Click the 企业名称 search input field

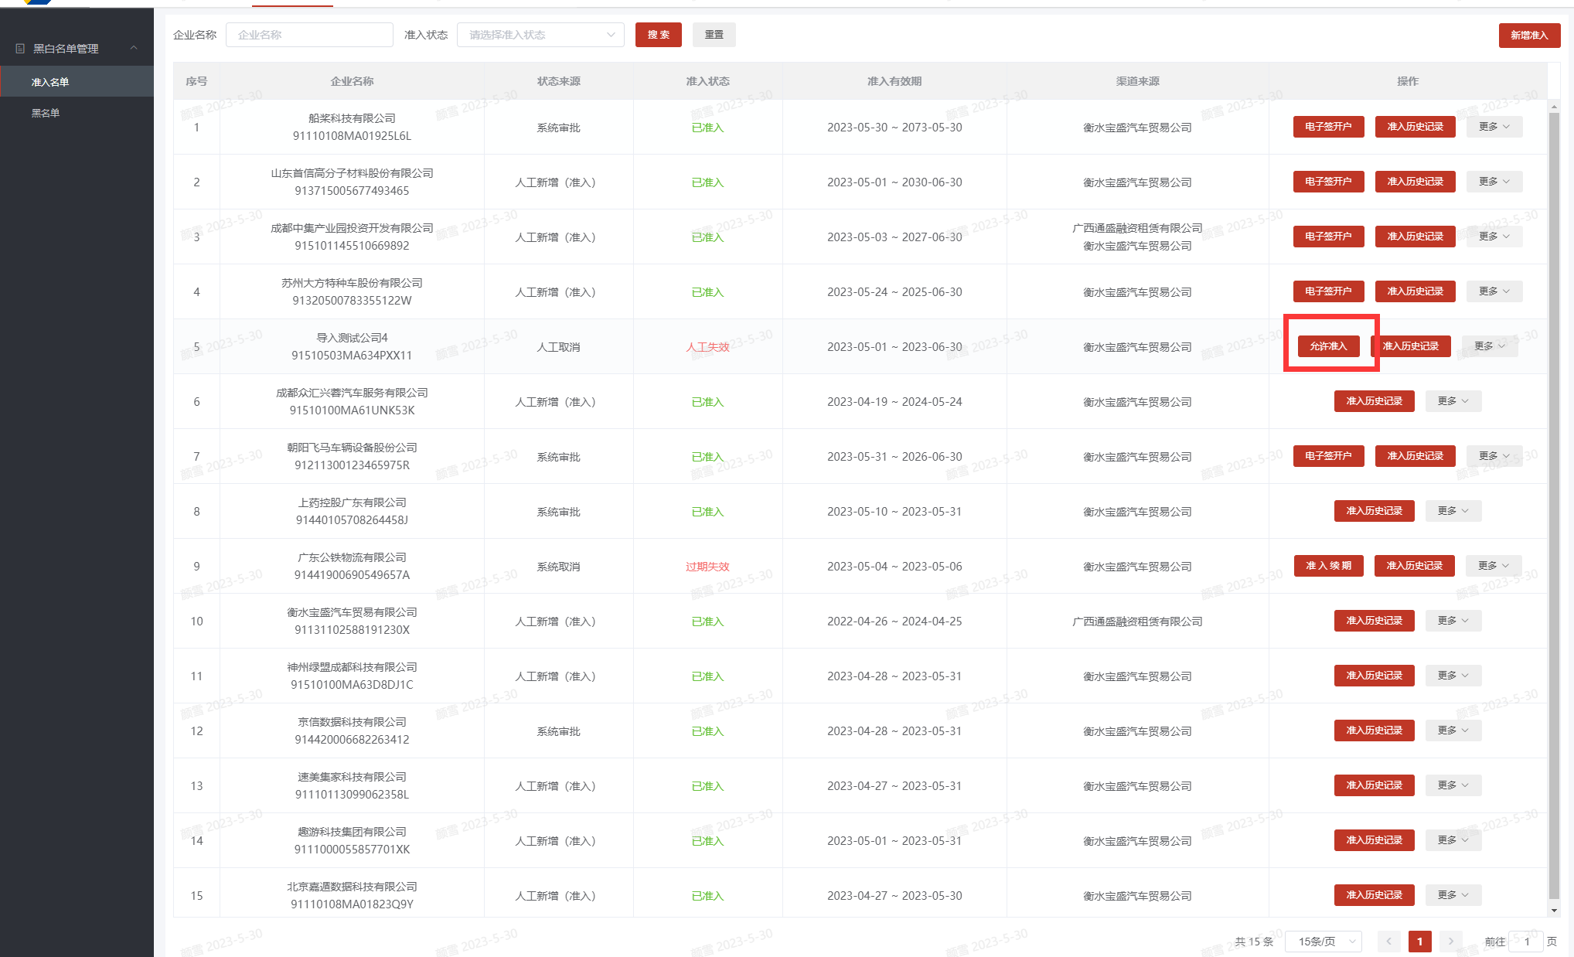pyautogui.click(x=309, y=35)
